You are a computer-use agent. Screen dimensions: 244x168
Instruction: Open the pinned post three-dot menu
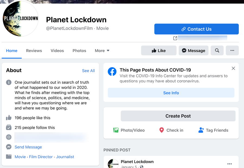(230, 164)
